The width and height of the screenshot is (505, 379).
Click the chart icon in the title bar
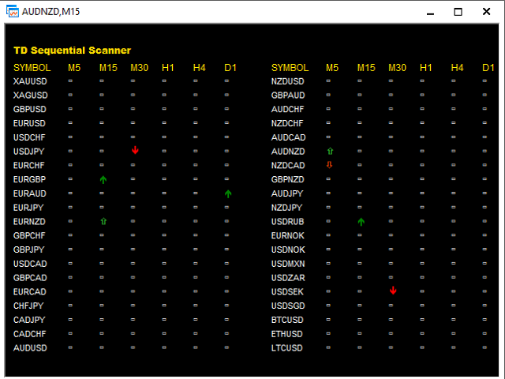click(13, 11)
